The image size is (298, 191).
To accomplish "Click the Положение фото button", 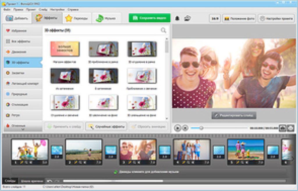I will pyautogui.click(x=239, y=19).
